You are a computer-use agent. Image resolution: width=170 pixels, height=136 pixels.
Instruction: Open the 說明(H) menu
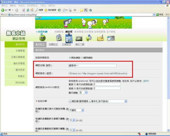pos(52,6)
